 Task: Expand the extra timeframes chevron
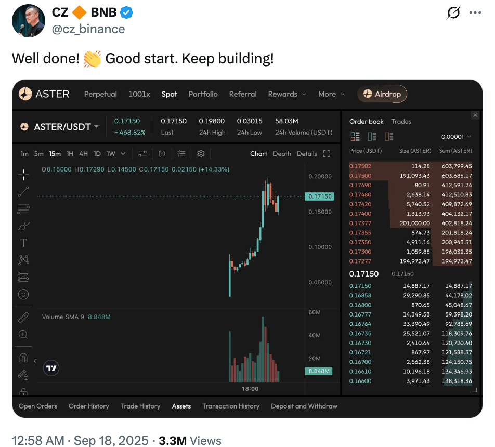pyautogui.click(x=123, y=153)
